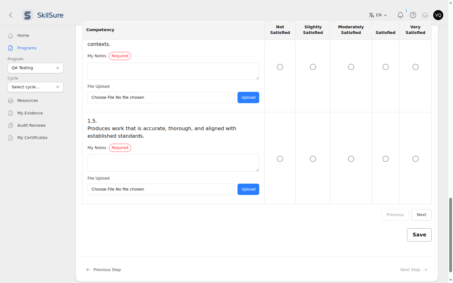Open the SkilSure logo home link
This screenshot has height=283, width=453.
(x=43, y=15)
